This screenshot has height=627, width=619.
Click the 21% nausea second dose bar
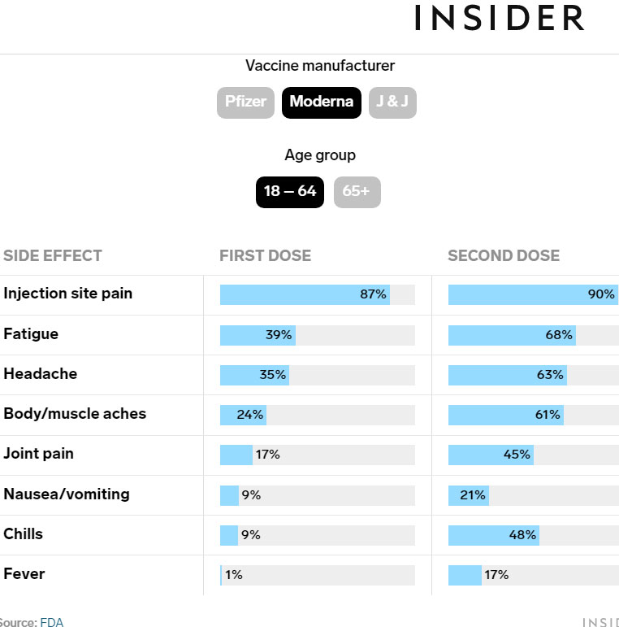[469, 495]
